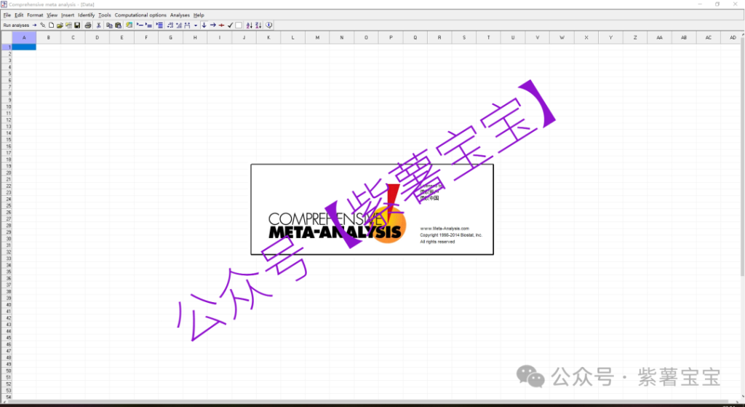Expand the small dropdown arrow in toolbar

pyautogui.click(x=195, y=25)
